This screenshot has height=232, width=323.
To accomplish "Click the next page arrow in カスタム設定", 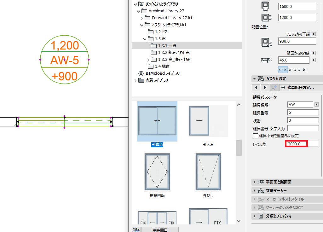I will coord(265,88).
